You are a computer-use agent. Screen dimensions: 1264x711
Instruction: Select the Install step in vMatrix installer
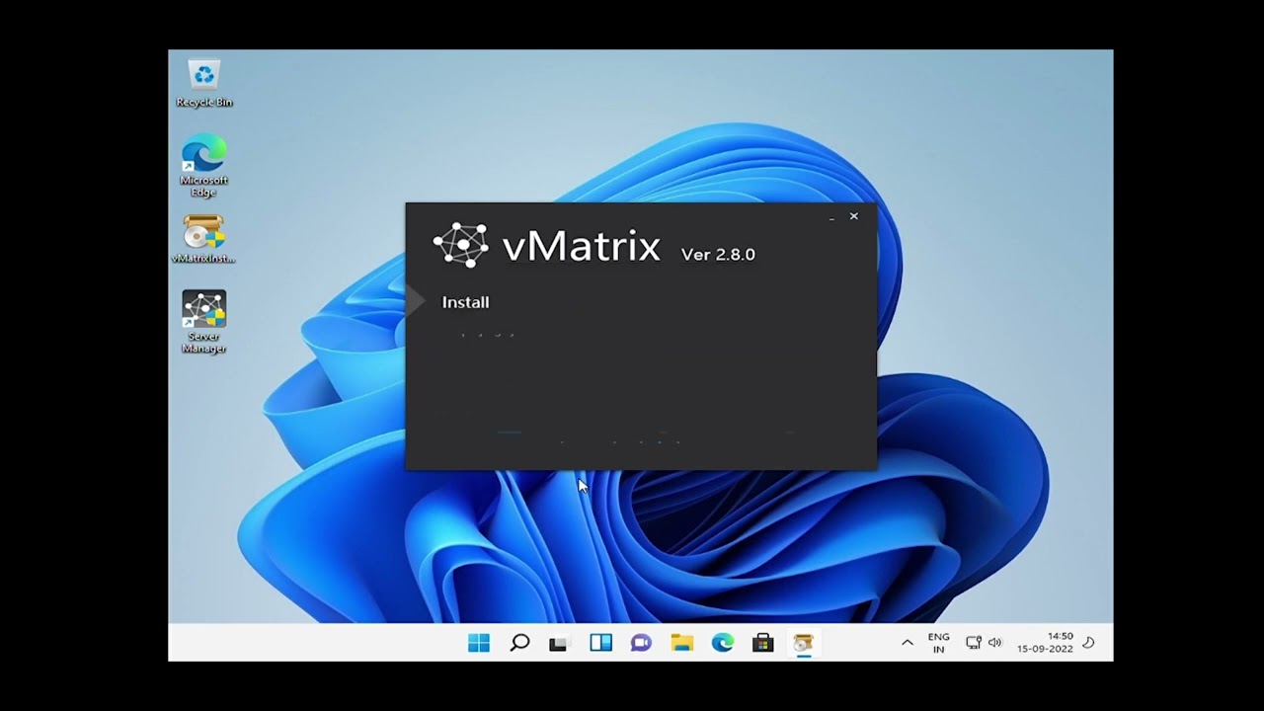point(465,302)
